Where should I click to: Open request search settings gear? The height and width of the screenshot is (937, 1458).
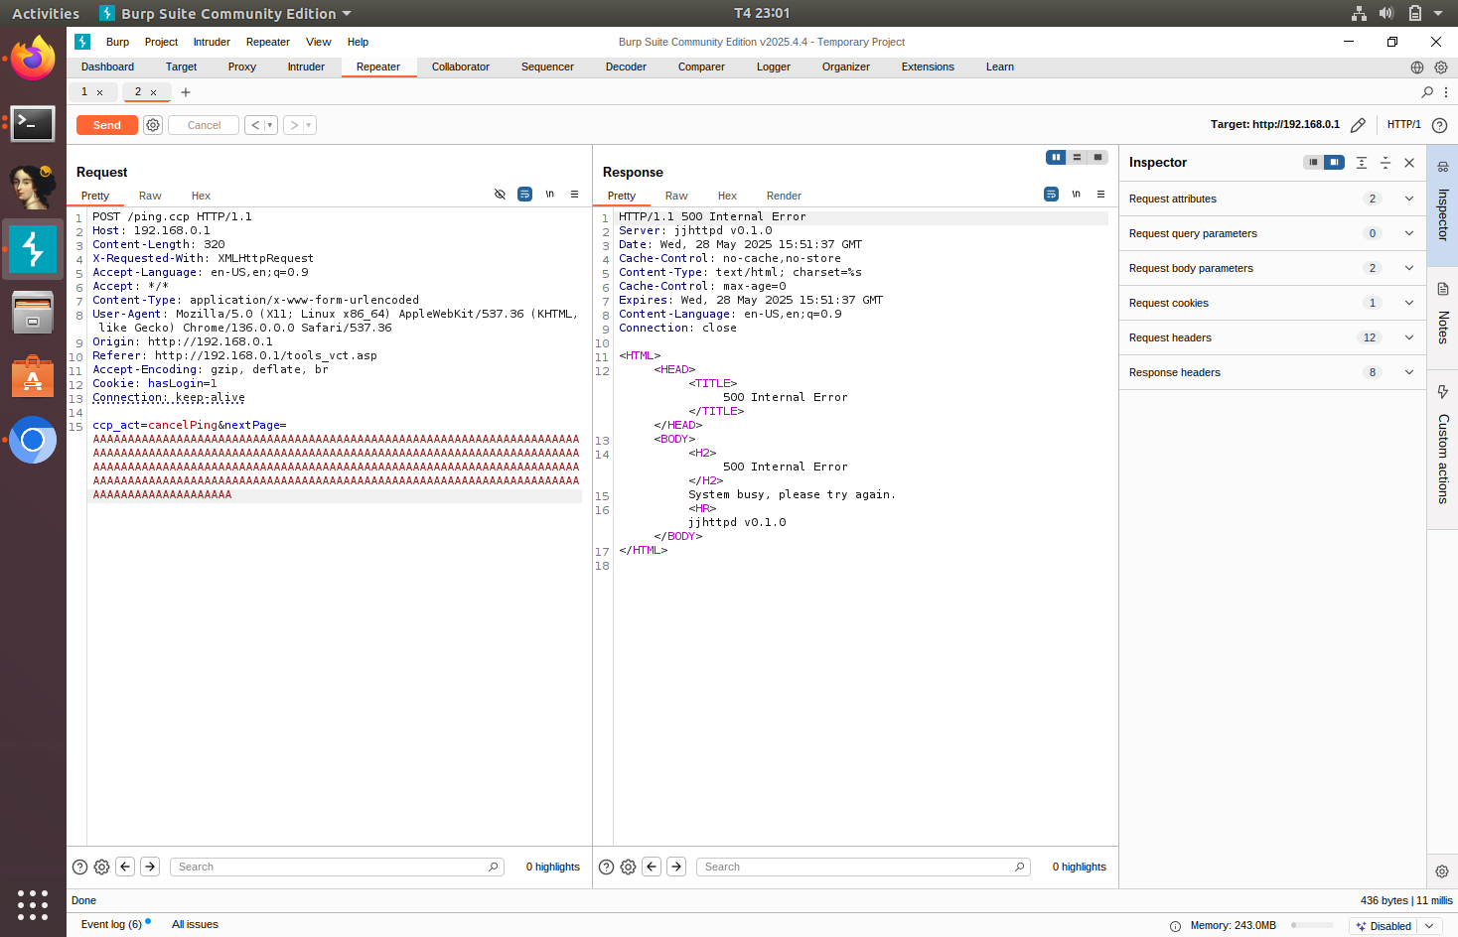102,867
